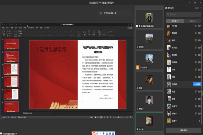The image size is (203, 135).
Task: Click the camera-off icon for 唐伟
Action: point(199,99)
